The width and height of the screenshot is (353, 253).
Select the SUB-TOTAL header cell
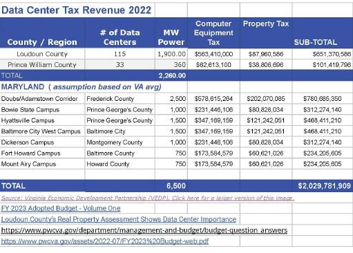(323, 32)
